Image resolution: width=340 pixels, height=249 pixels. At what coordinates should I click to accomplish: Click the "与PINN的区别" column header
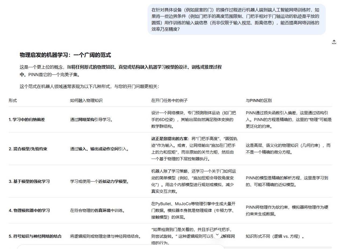click(259, 100)
